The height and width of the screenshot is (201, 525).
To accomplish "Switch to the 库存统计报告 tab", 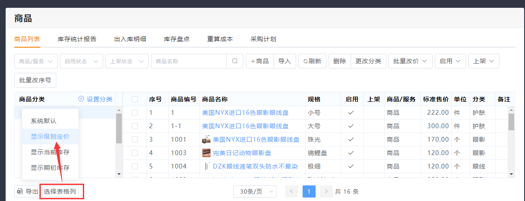I will (77, 39).
